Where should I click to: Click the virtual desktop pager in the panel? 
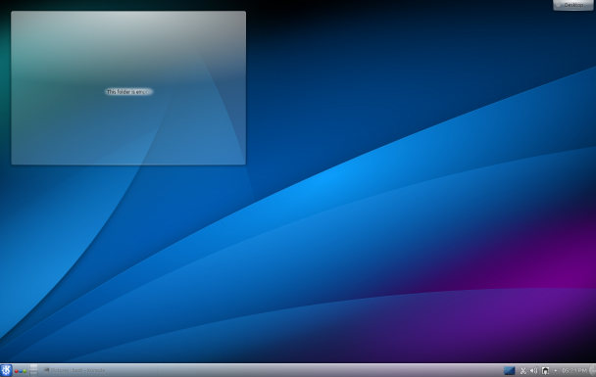pos(34,370)
